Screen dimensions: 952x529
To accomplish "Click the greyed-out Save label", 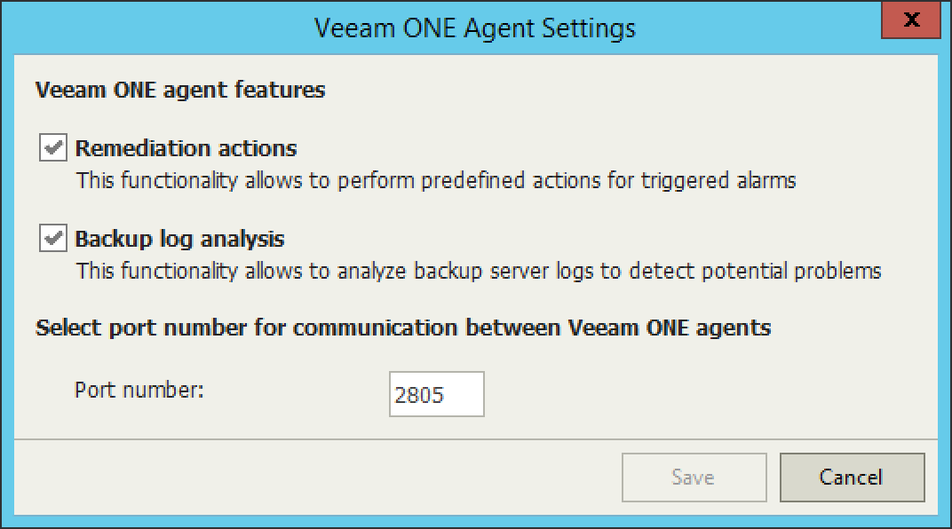I will pyautogui.click(x=693, y=478).
